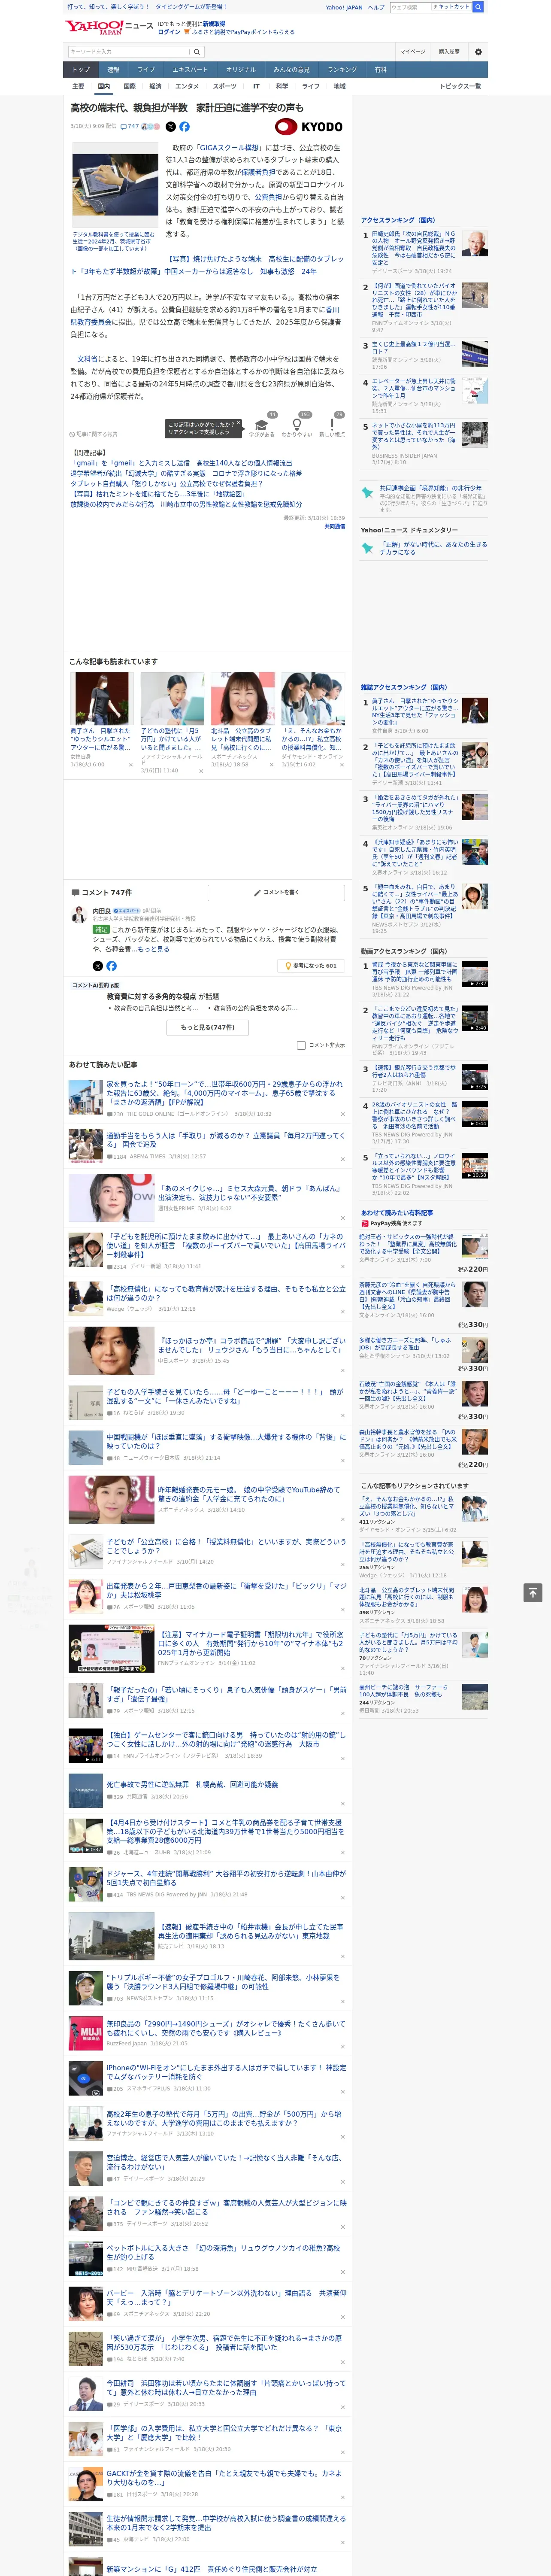Image resolution: width=551 pixels, height=2576 pixels.
Task: Click コメントを書く button
Action: 276,892
